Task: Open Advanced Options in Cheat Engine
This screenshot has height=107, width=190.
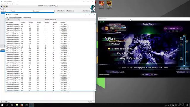Action: point(5,102)
